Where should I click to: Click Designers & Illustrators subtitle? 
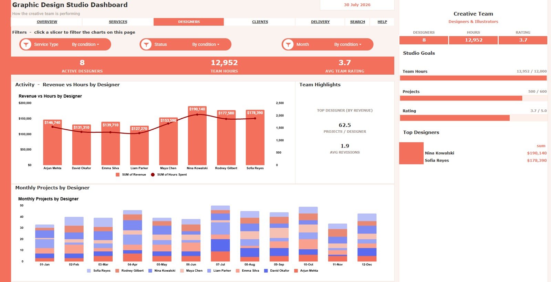pyautogui.click(x=473, y=21)
